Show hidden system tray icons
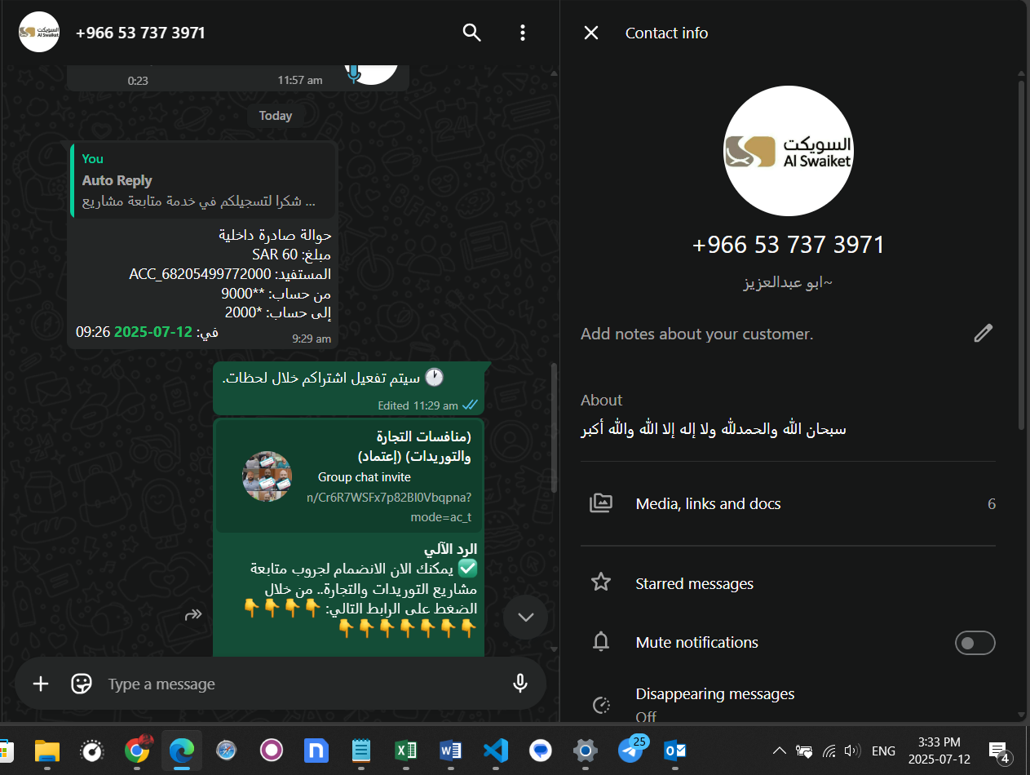The height and width of the screenshot is (775, 1030). point(780,751)
